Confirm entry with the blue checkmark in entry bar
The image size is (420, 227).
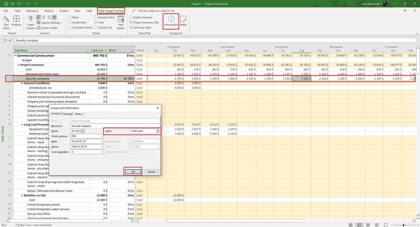(11, 40)
